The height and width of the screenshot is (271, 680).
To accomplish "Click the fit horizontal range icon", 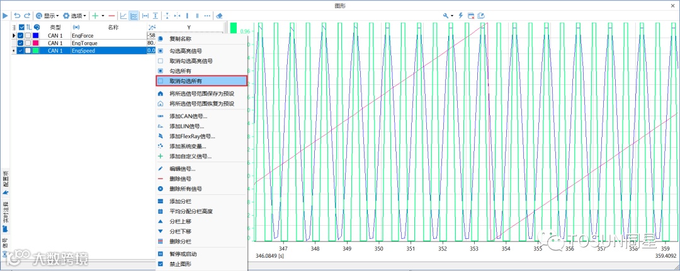I will coord(145,16).
